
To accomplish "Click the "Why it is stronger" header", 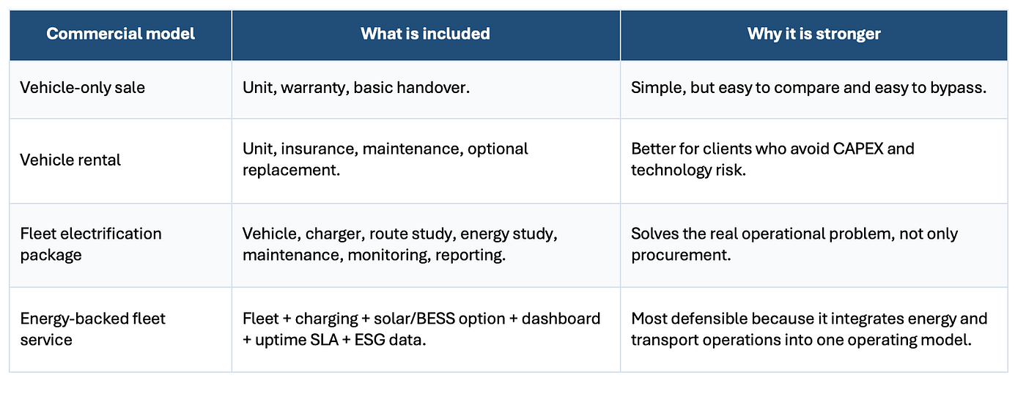I will click(x=814, y=34).
